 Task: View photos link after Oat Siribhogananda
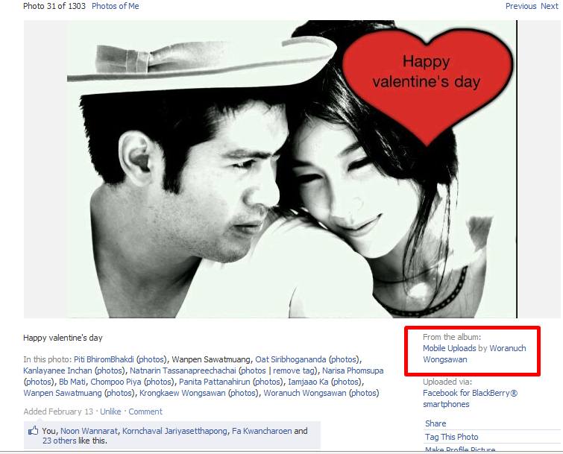pos(344,359)
